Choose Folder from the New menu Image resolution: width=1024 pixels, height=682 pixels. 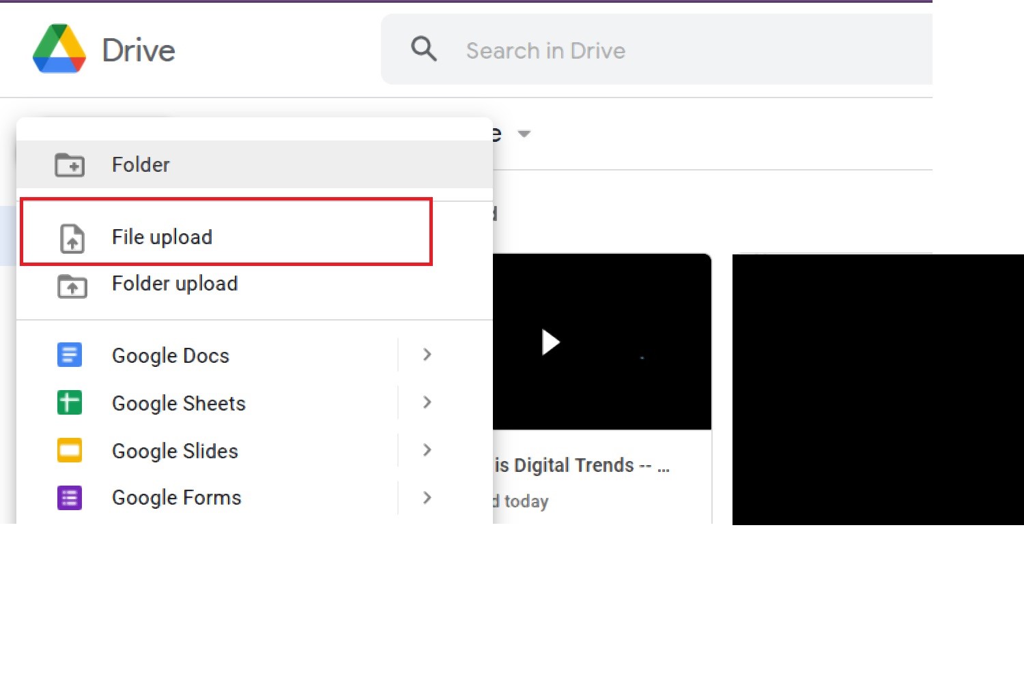(255, 164)
